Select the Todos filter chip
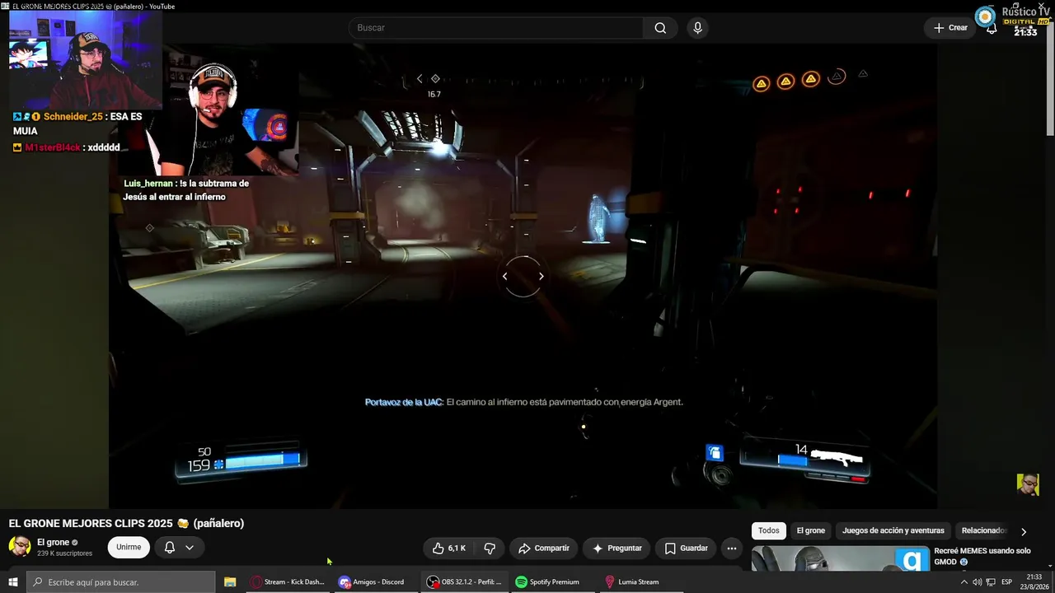1055x593 pixels. (769, 531)
